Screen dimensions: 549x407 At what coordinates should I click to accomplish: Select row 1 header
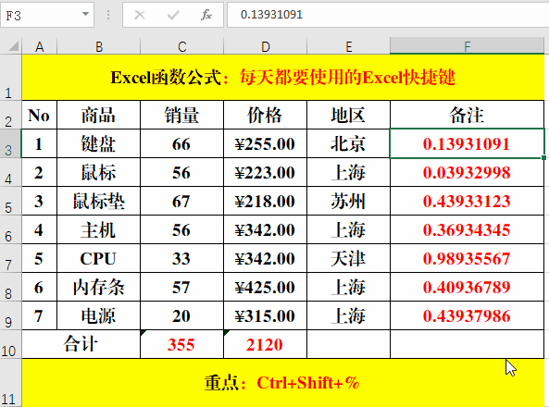click(x=10, y=78)
